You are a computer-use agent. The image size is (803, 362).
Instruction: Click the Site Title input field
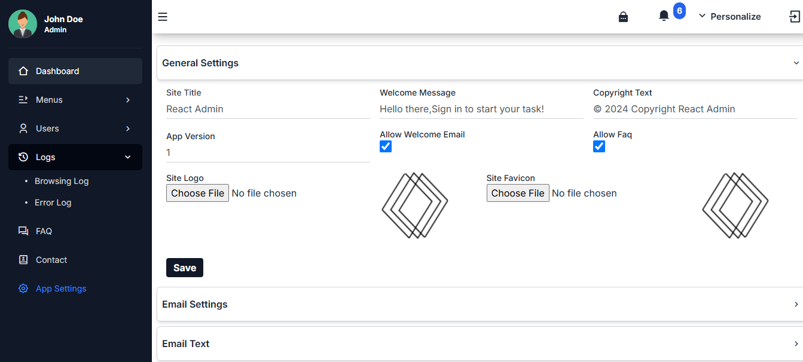click(x=268, y=109)
